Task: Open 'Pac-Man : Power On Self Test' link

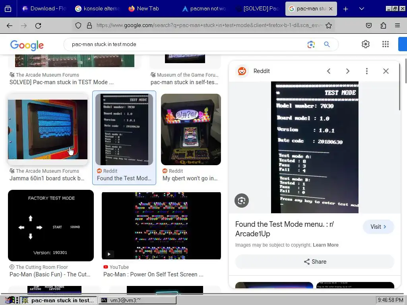Action: click(x=153, y=274)
